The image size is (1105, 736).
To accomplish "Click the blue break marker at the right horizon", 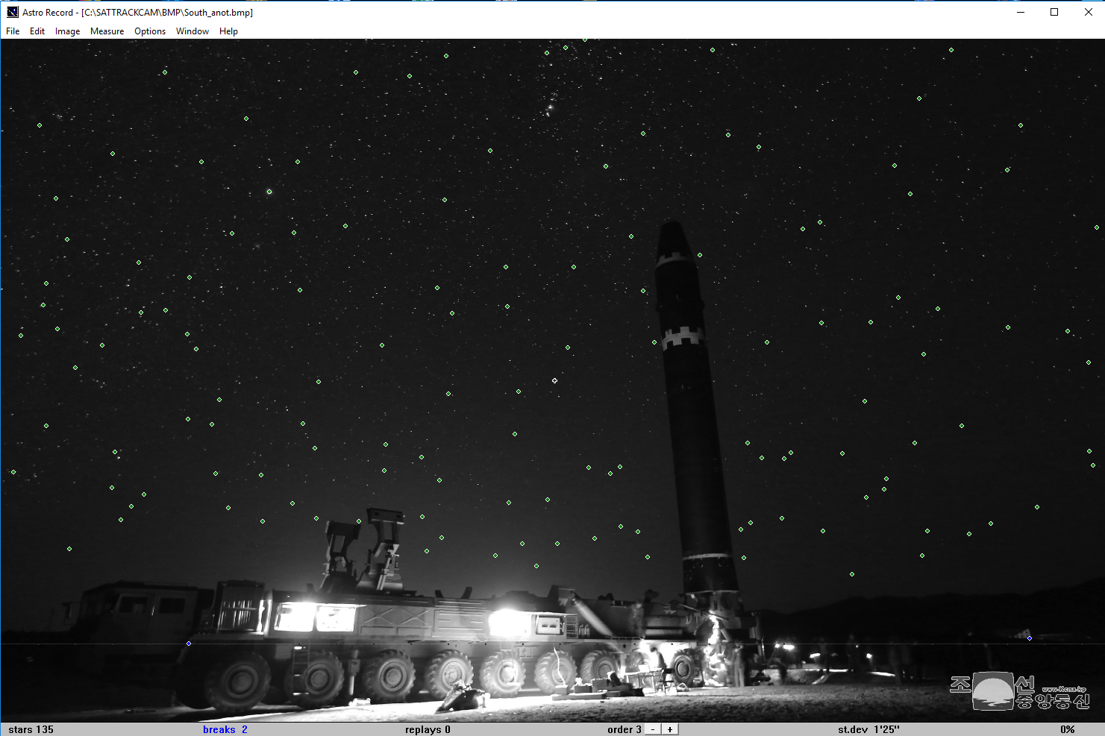I will pyautogui.click(x=1030, y=638).
